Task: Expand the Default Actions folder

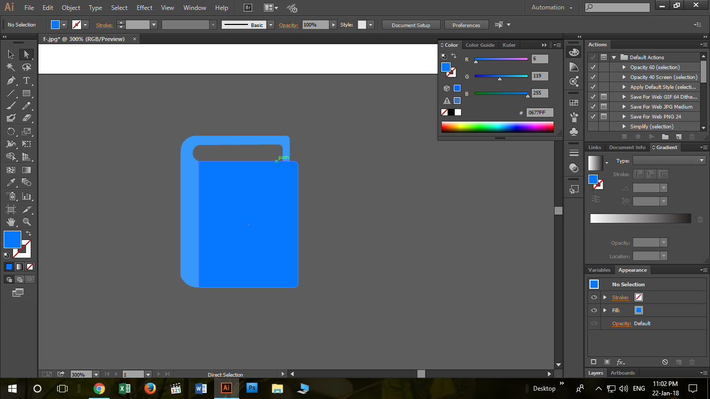Action: point(614,58)
